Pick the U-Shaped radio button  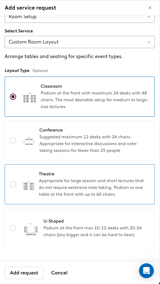point(13,228)
